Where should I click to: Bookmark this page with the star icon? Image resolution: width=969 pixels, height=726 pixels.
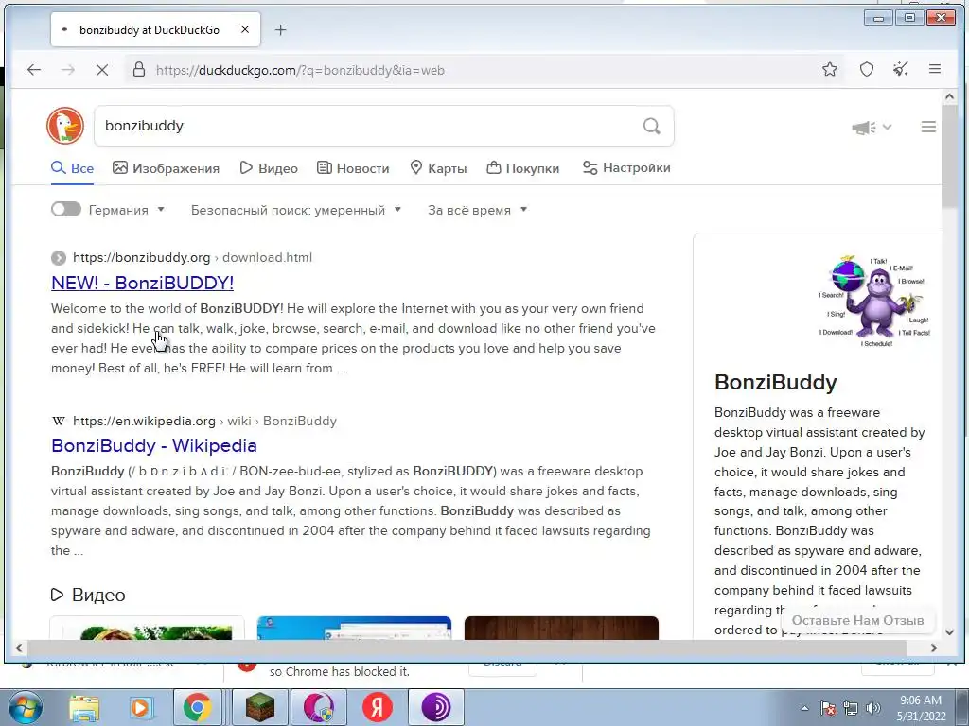click(829, 69)
